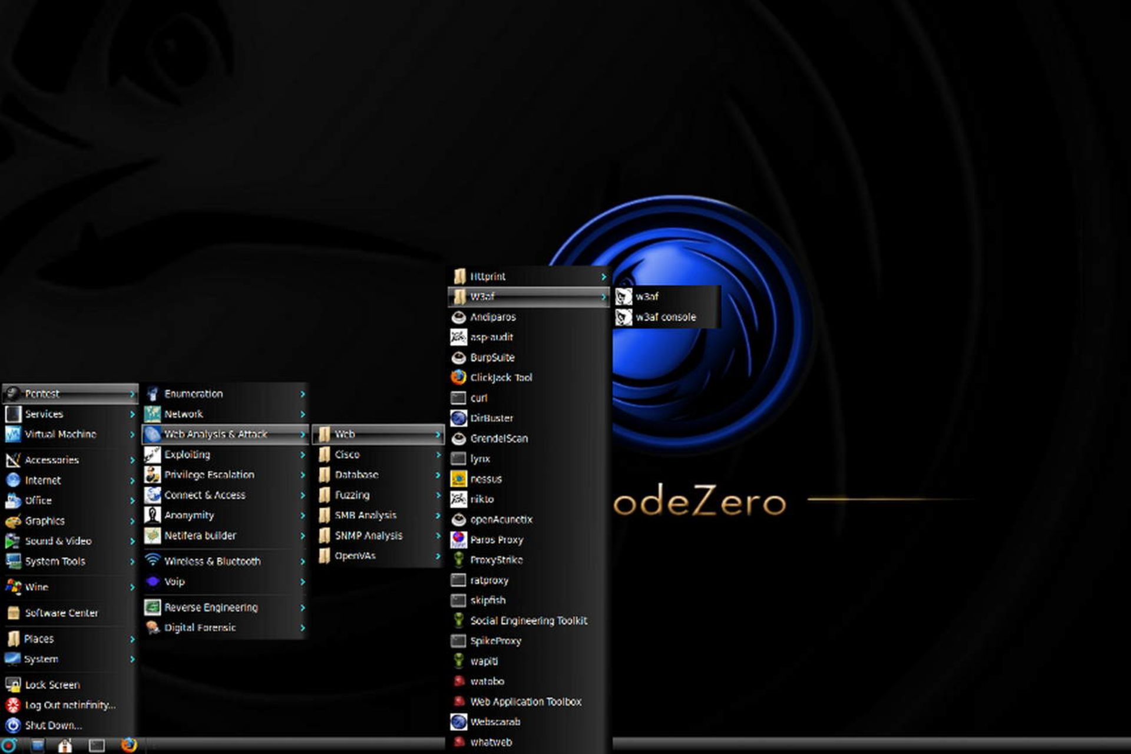Click the Wireless & Bluetooth wifi icon
This screenshot has height=754, width=1131.
(153, 560)
